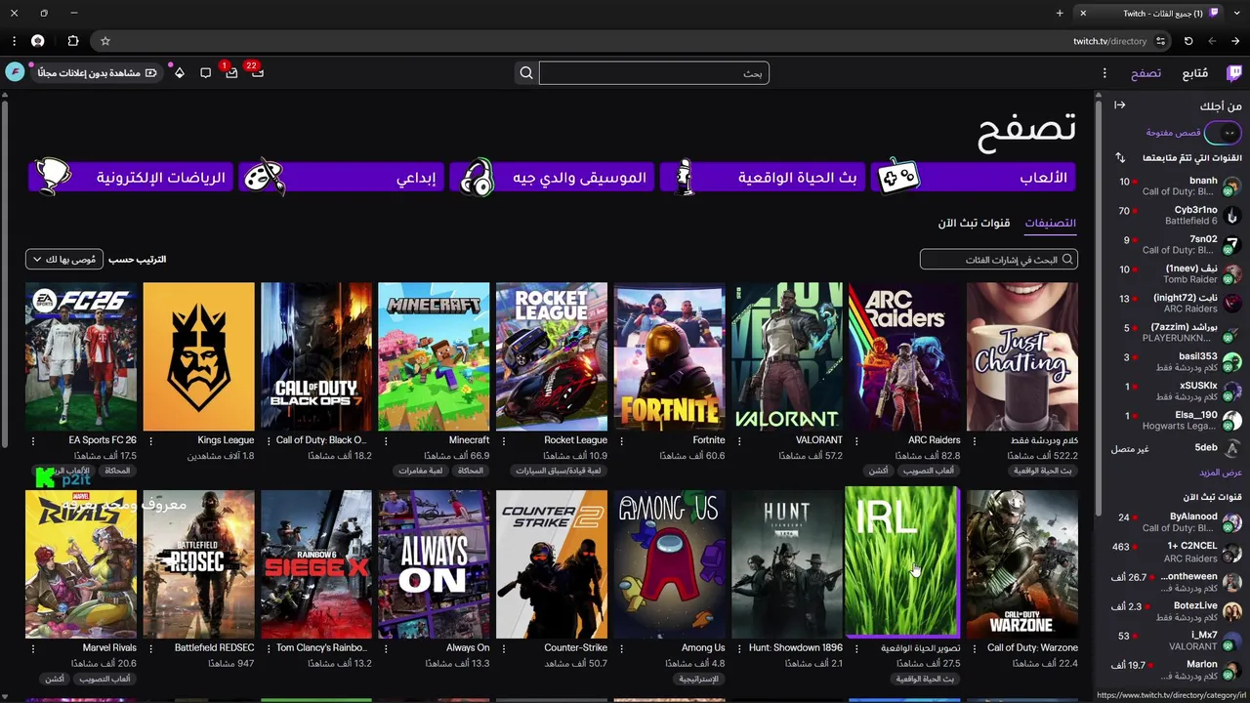Open options dots for EA Sports FC 26
Screen dimensions: 1250x703
point(33,440)
